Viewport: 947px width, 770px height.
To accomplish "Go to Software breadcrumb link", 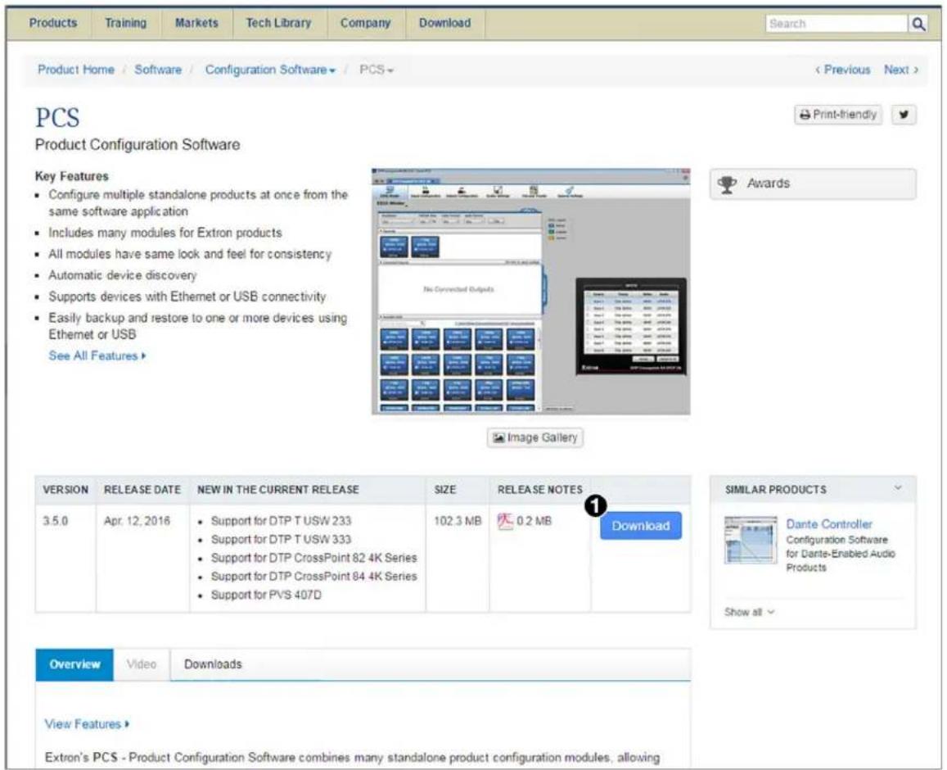I will [158, 70].
